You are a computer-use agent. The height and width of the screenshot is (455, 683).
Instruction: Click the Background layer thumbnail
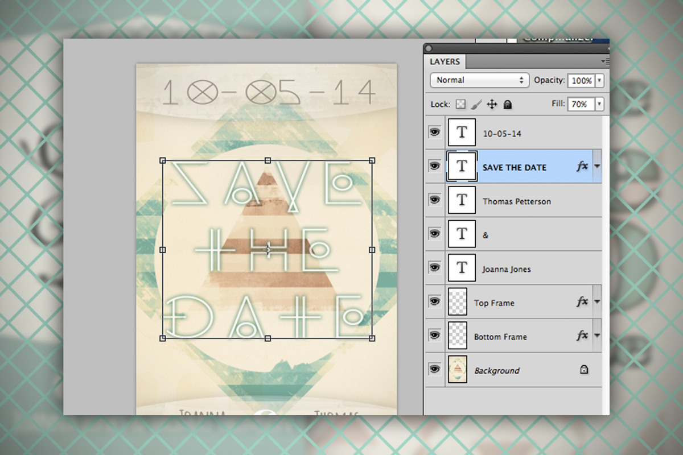click(x=458, y=369)
